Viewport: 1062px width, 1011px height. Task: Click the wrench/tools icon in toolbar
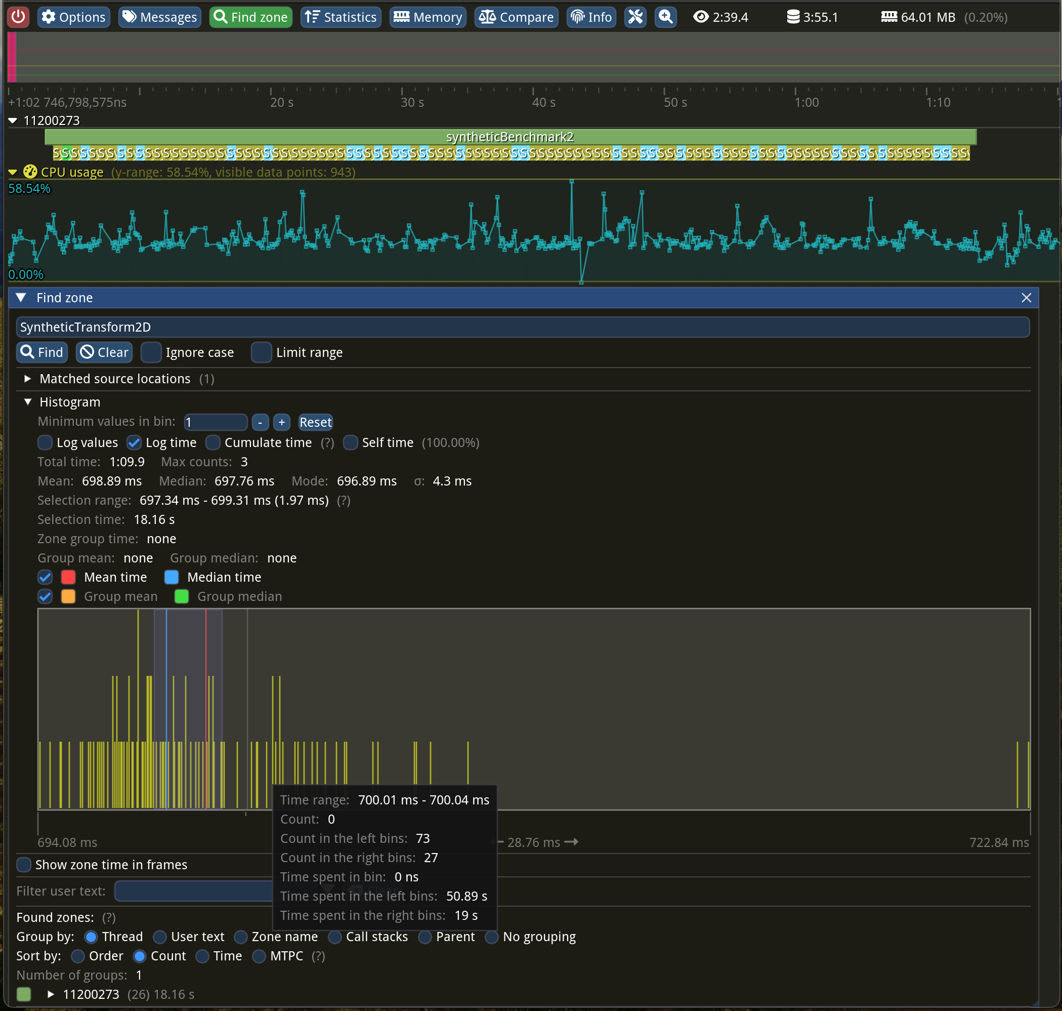635,15
